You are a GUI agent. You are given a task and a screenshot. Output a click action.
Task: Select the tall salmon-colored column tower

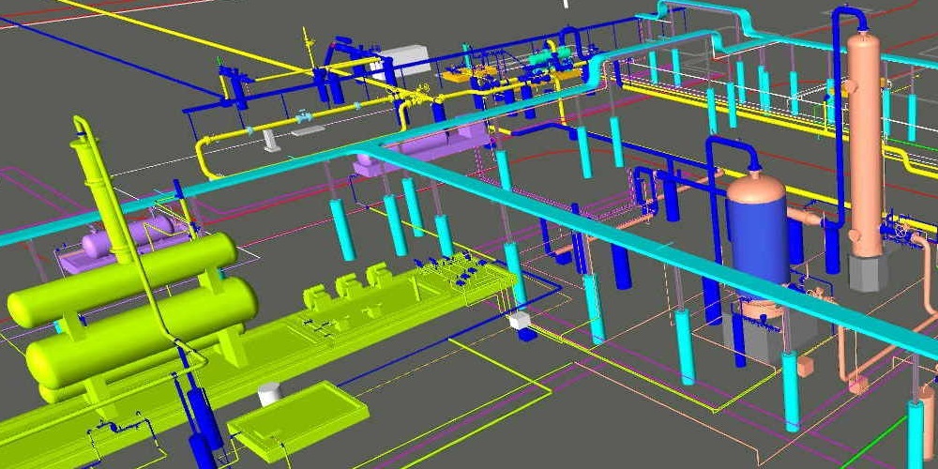865,141
